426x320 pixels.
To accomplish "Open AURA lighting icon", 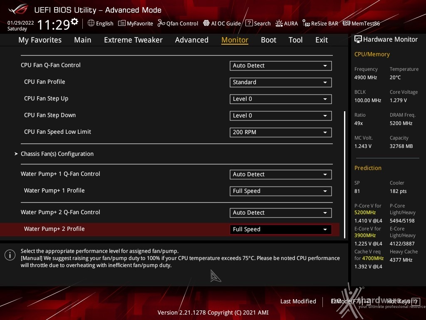I will tap(279, 23).
